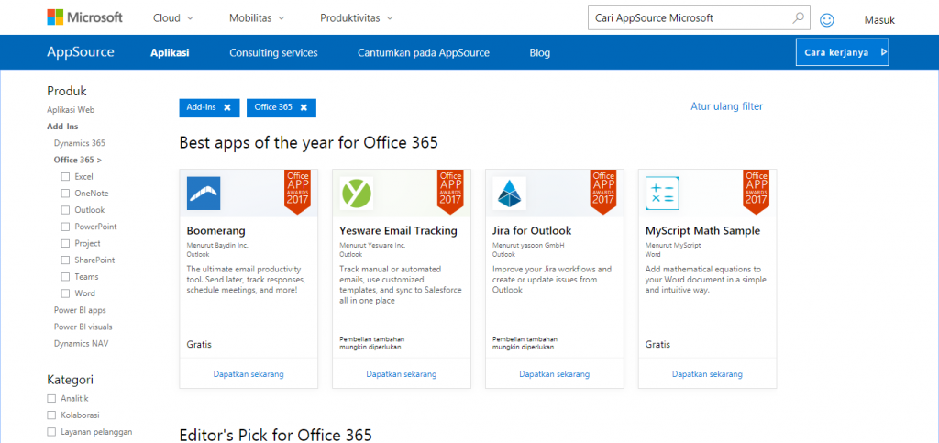This screenshot has height=443, width=939.
Task: Expand the Produktivitas menu
Action: (x=356, y=18)
